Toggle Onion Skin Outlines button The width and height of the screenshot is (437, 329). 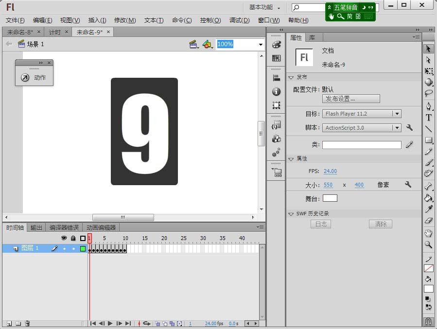[165, 324]
